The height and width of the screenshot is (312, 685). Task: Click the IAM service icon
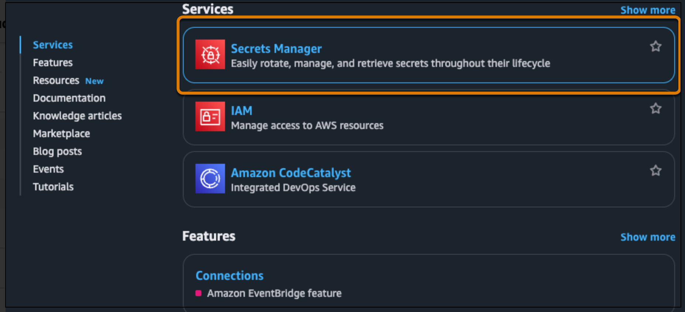pyautogui.click(x=210, y=116)
